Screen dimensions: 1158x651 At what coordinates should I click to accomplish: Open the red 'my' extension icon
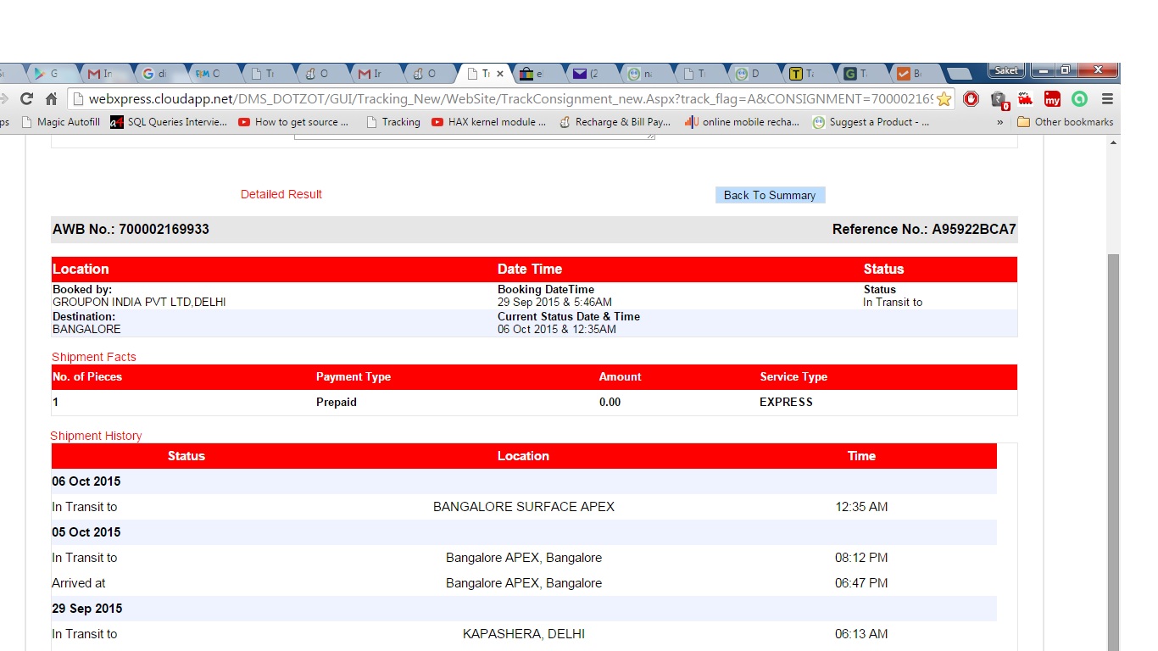1052,99
